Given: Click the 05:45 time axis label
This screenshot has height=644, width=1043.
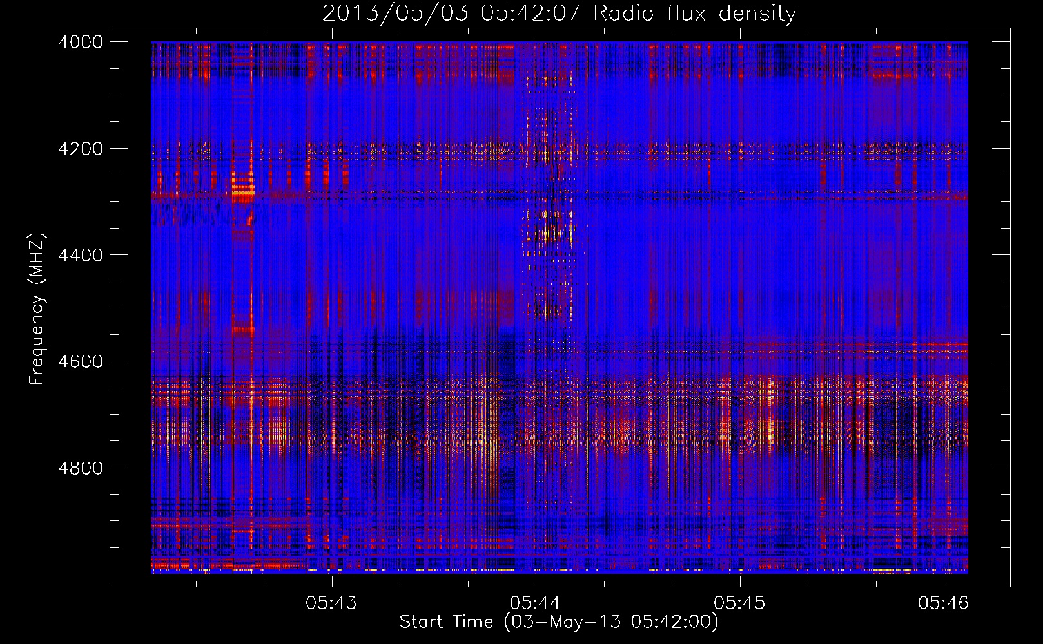Looking at the screenshot, I should 739,603.
